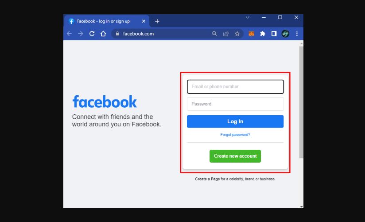Focus the Email or phone number field
The image size is (365, 222).
coord(235,87)
